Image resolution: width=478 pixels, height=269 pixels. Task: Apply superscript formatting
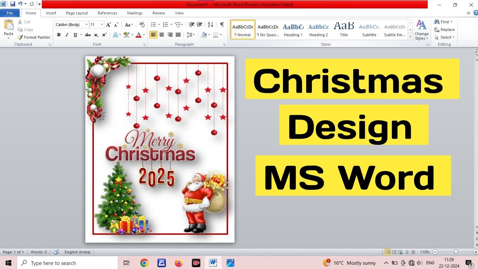tap(104, 35)
